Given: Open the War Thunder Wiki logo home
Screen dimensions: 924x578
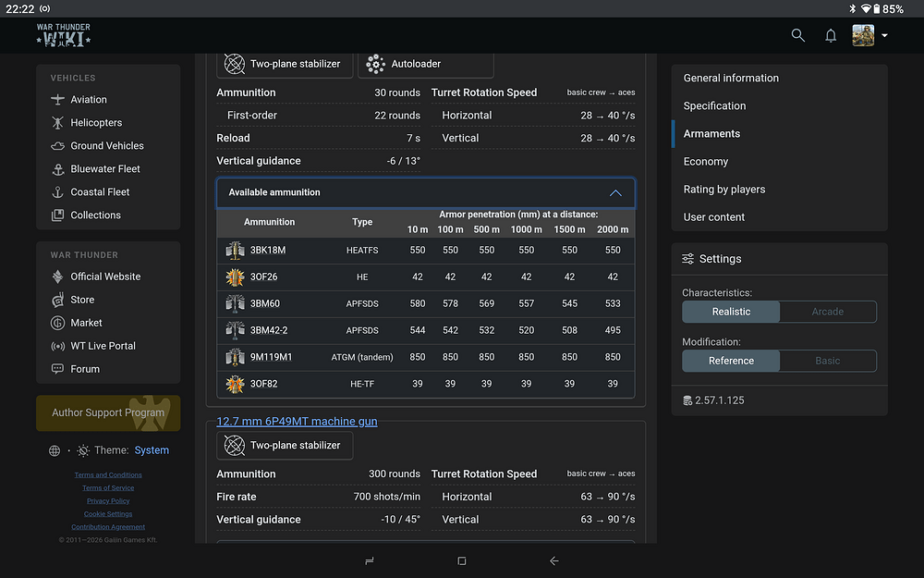Looking at the screenshot, I should [x=64, y=35].
